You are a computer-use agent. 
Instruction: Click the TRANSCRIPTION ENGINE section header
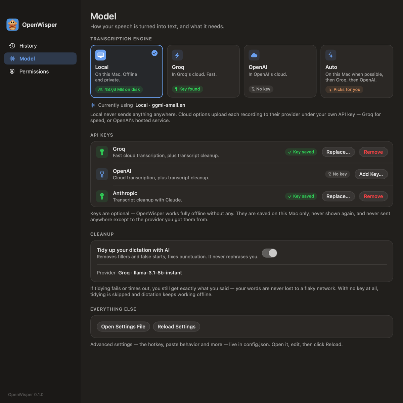pos(121,39)
